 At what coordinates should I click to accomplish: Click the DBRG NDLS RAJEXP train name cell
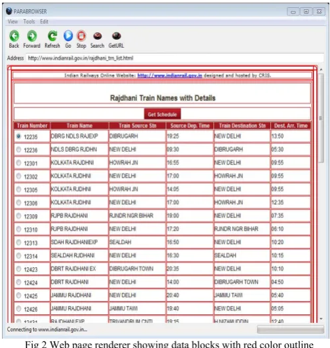(80, 136)
